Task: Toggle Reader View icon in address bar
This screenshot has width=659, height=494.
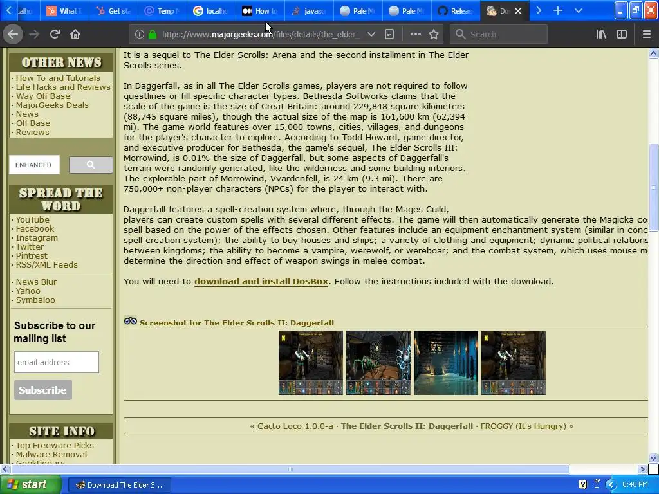Action: tap(389, 35)
